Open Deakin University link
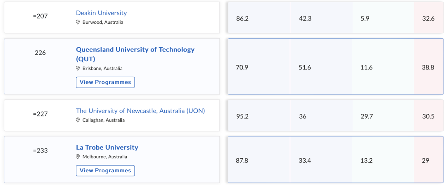Image resolution: width=446 pixels, height=185 pixels. 101,13
